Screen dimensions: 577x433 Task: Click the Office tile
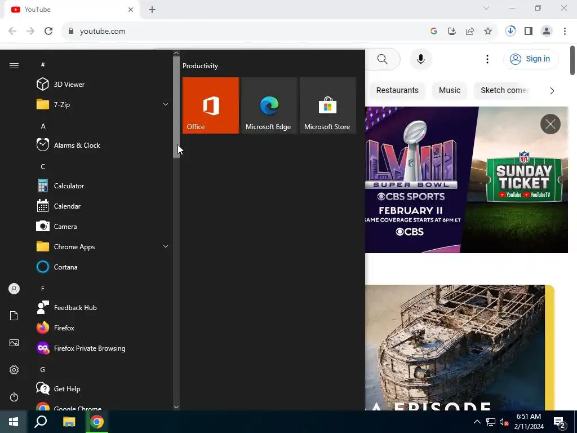tap(211, 105)
